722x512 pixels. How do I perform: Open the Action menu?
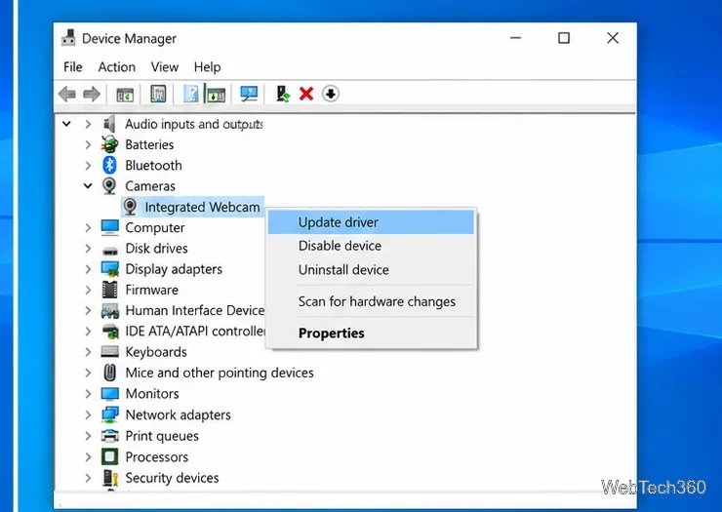tap(116, 67)
